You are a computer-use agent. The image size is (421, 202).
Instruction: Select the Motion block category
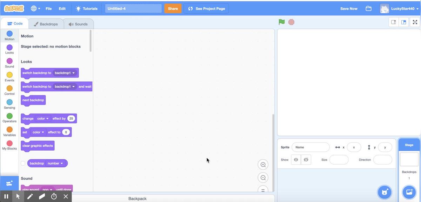tap(9, 35)
